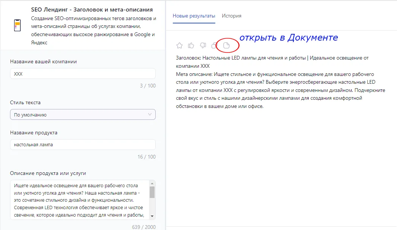The image size is (397, 230).
Task: Click the textarea scrollbar on the right
Action: [x=152, y=194]
